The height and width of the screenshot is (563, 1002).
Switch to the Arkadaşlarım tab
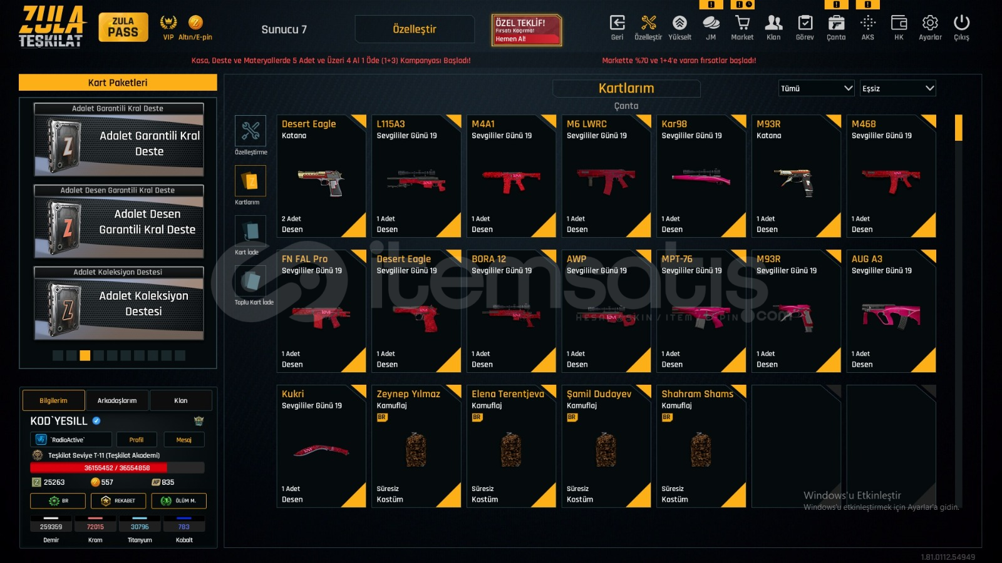pyautogui.click(x=117, y=400)
